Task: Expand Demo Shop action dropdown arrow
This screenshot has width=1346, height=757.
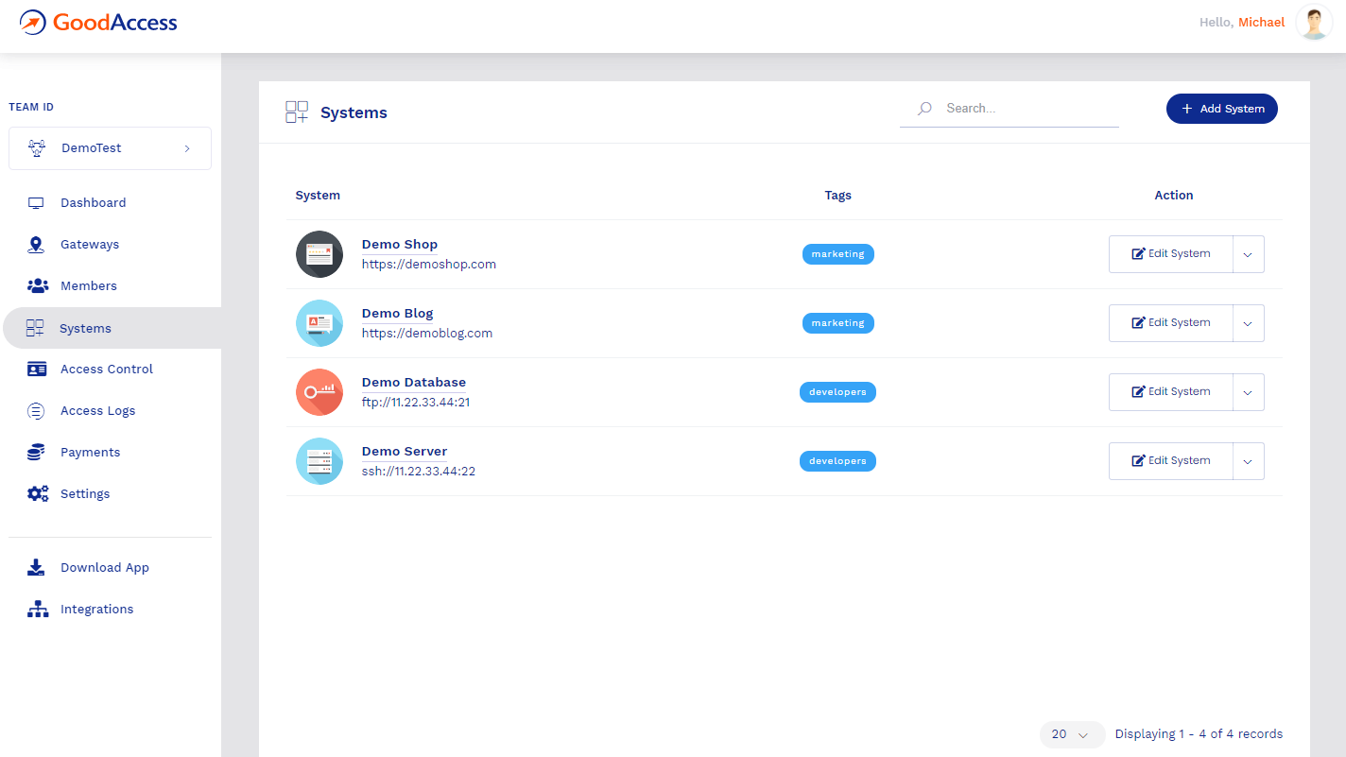Action: click(1248, 254)
